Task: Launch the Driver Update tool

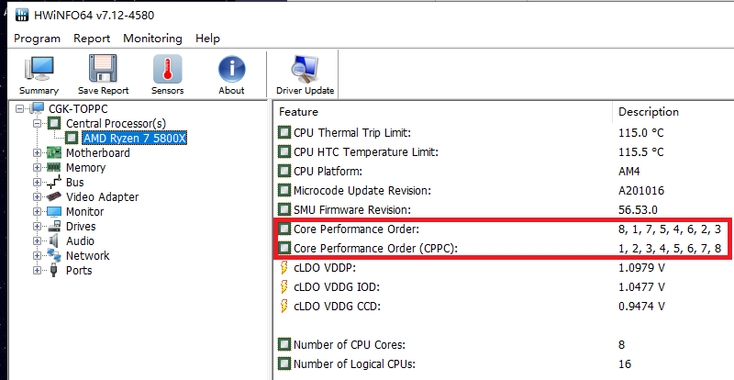Action: pos(305,73)
